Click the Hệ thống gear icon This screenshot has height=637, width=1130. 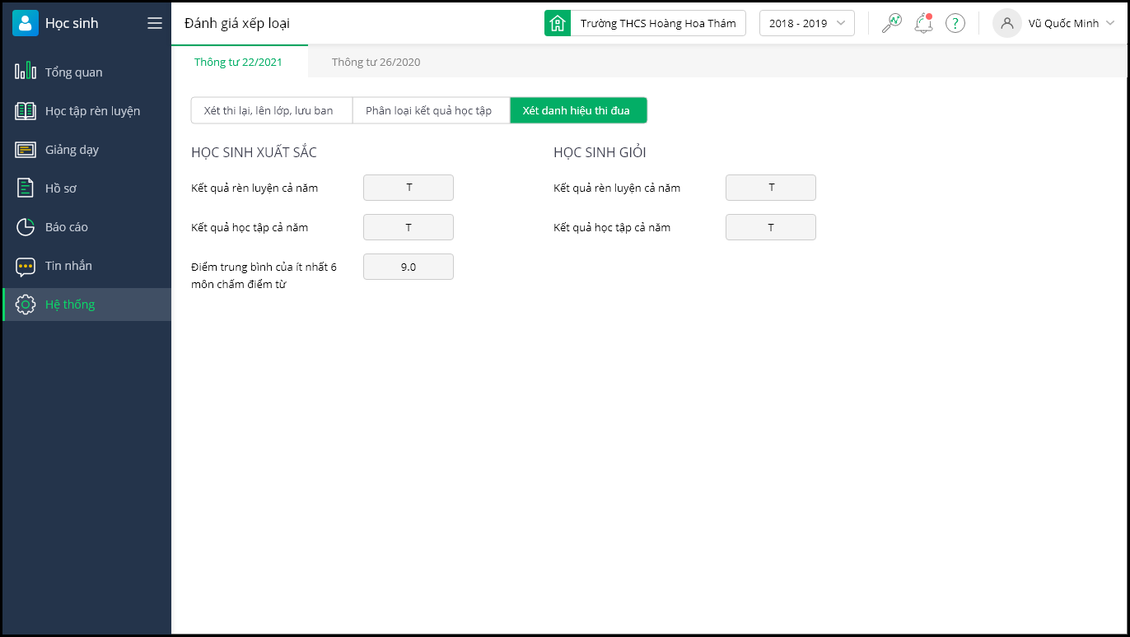point(26,305)
